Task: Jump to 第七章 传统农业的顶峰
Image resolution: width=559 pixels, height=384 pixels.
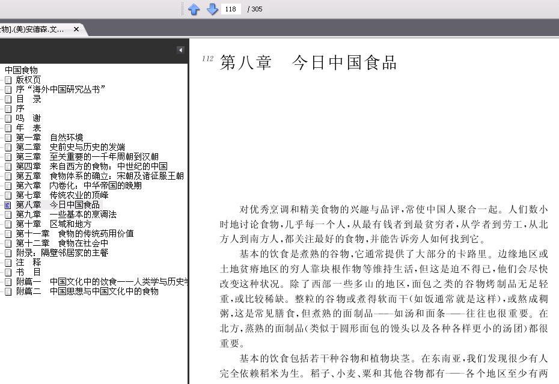Action: (x=62, y=195)
